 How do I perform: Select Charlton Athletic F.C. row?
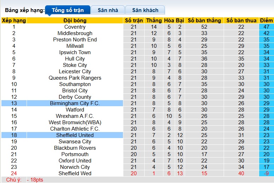[x=75, y=129]
